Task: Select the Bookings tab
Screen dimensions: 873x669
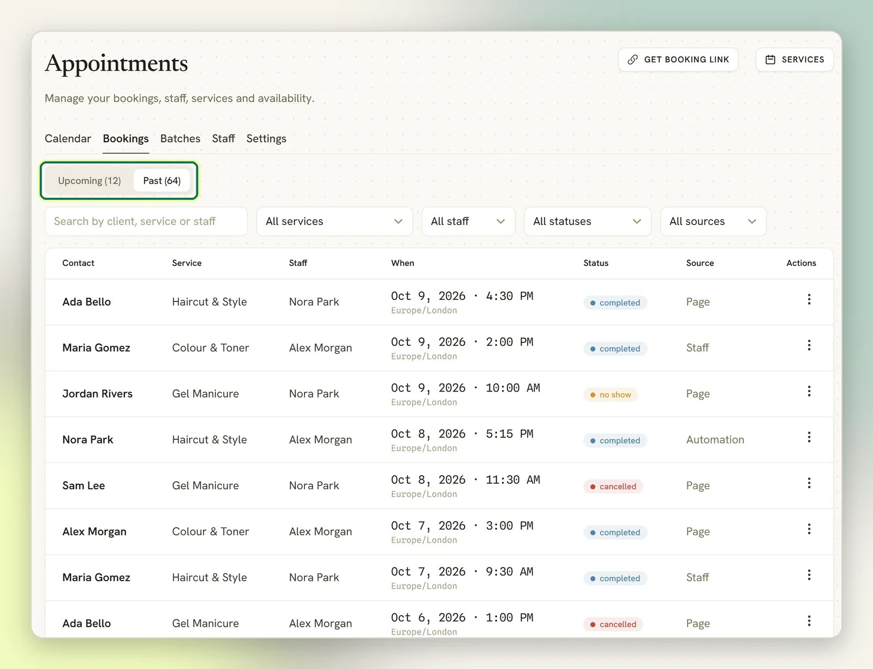Action: pyautogui.click(x=125, y=139)
